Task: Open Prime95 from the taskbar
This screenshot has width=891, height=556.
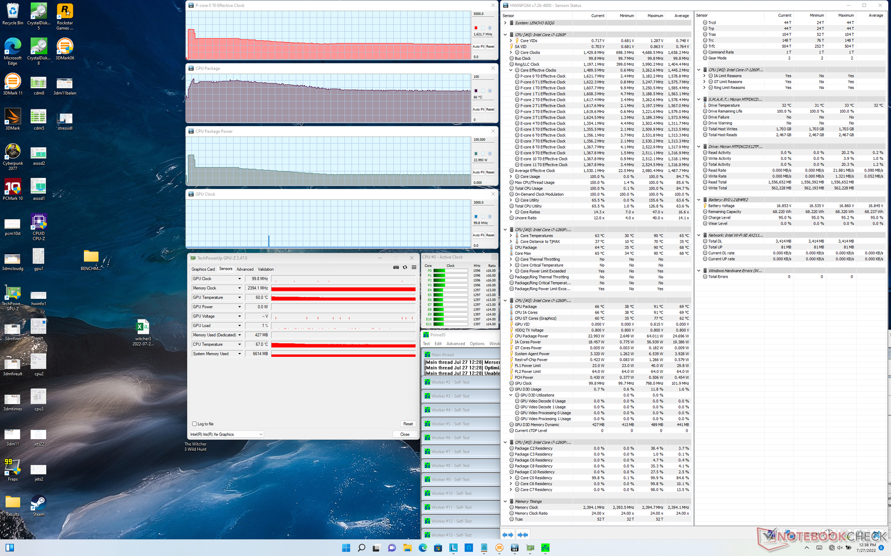Action: pos(545,548)
